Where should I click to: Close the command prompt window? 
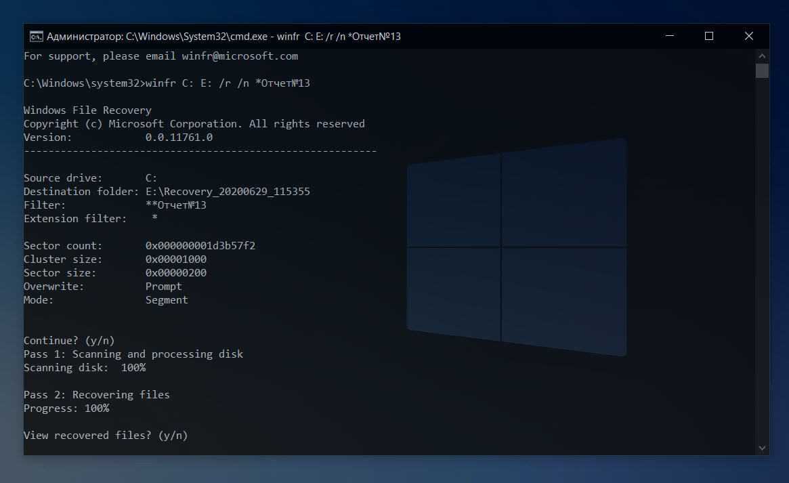click(749, 37)
